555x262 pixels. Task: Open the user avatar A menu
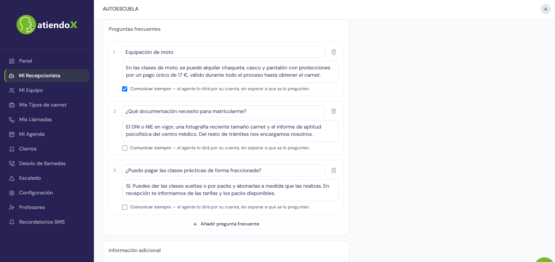[546, 9]
